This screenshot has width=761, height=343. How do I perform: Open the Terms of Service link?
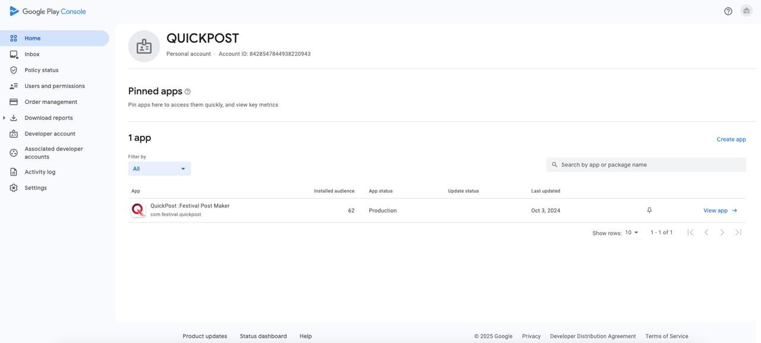tap(667, 336)
